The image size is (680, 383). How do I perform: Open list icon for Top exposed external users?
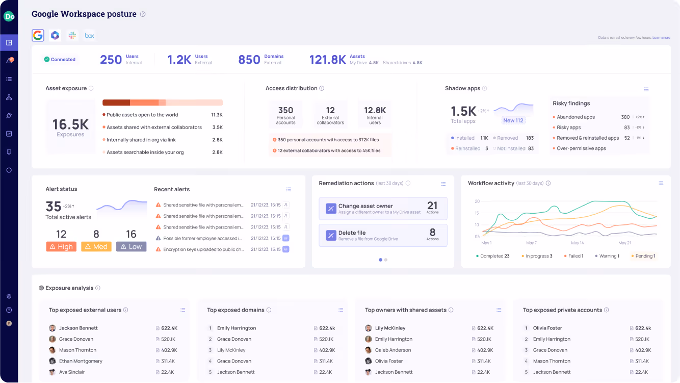(183, 310)
